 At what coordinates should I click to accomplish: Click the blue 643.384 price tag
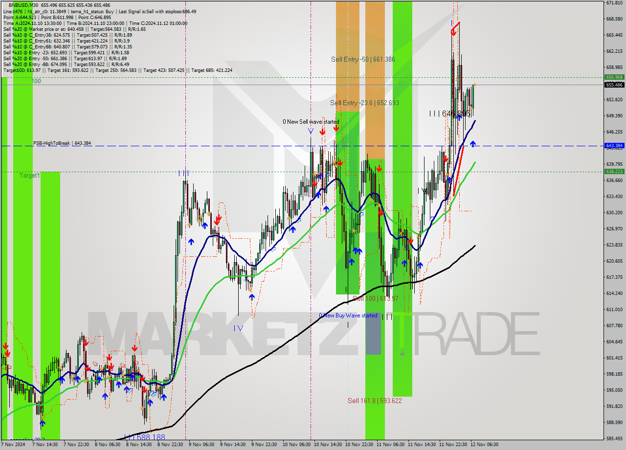614,146
